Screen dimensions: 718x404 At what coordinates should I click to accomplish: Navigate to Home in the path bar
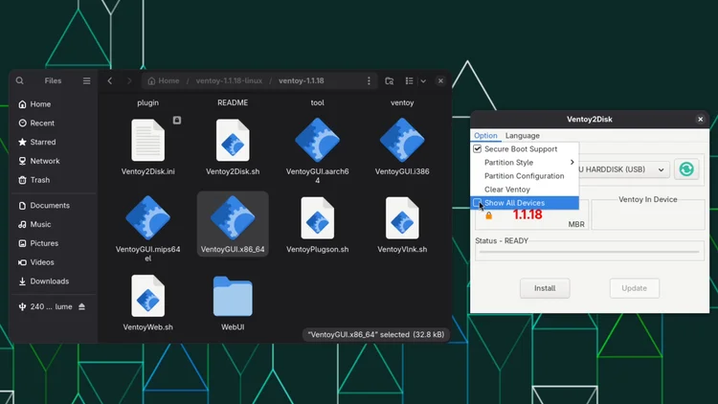[164, 80]
